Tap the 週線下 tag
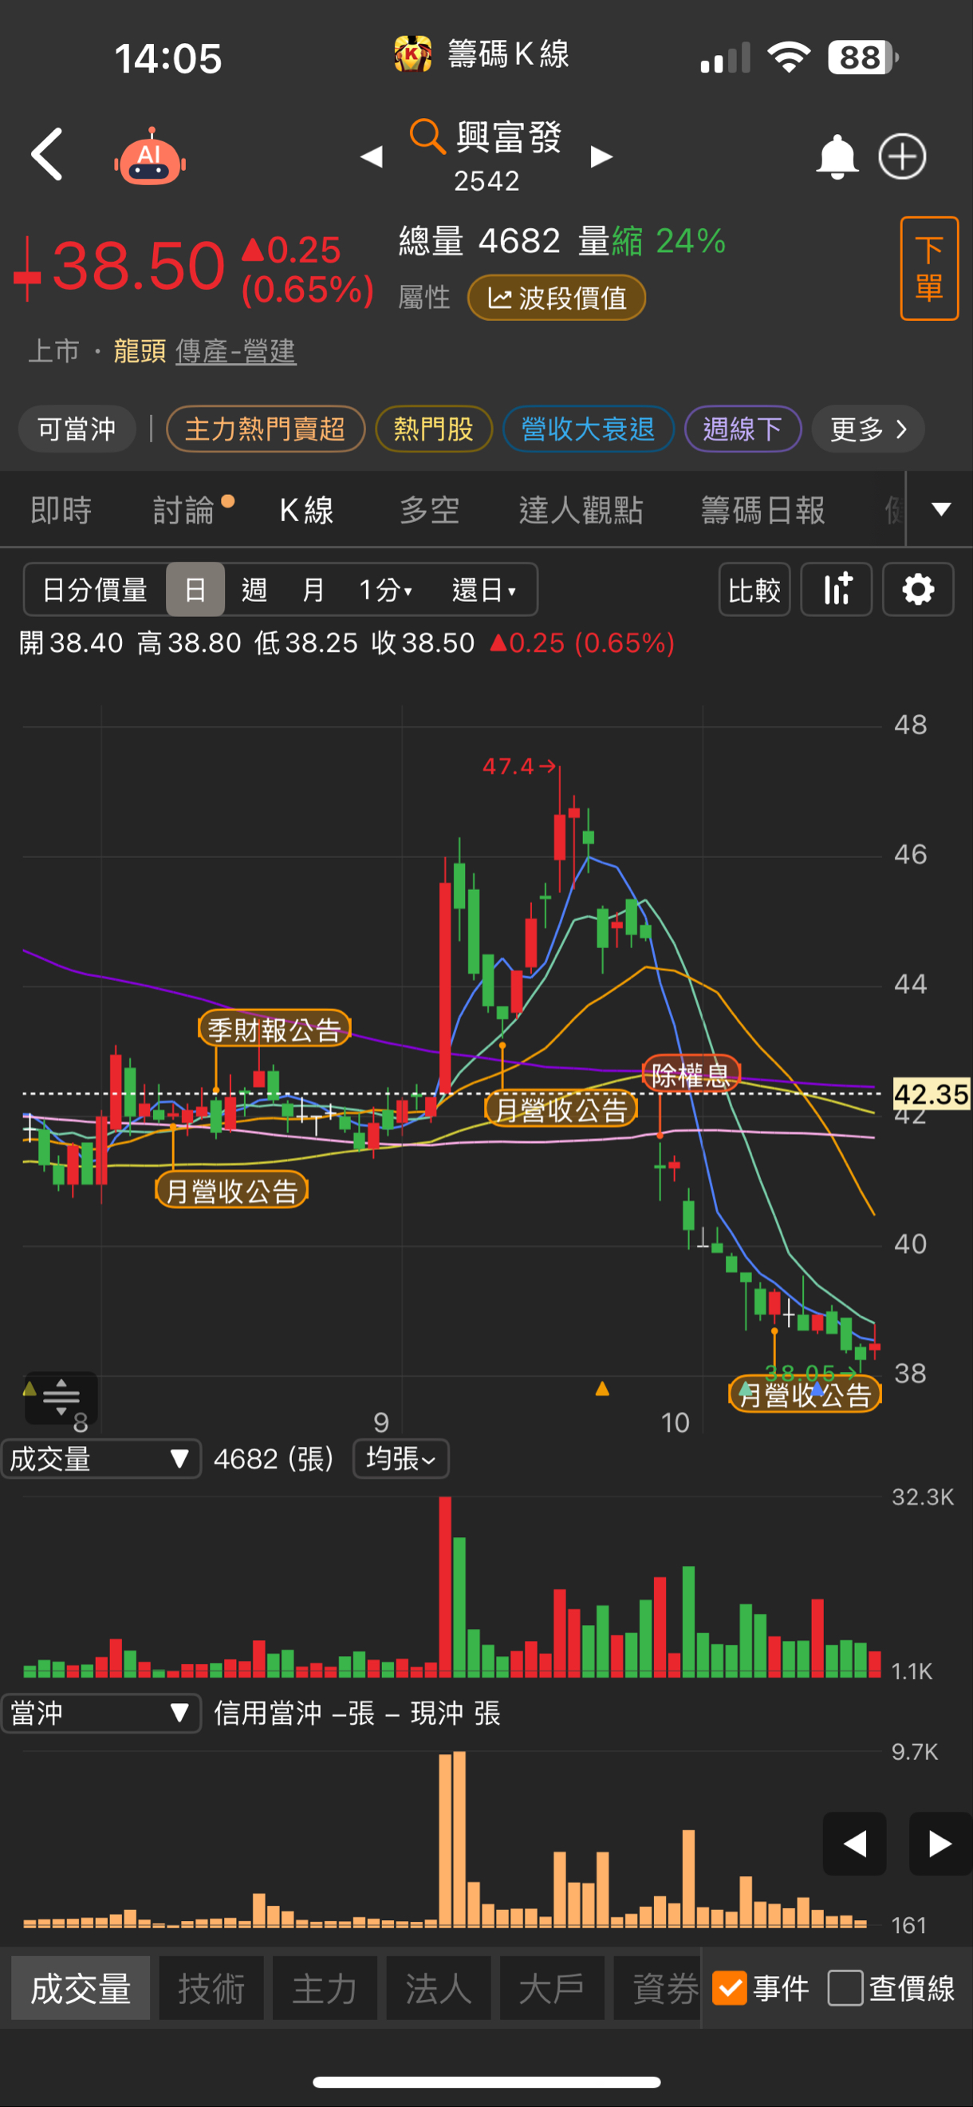This screenshot has width=973, height=2107. pyautogui.click(x=743, y=429)
